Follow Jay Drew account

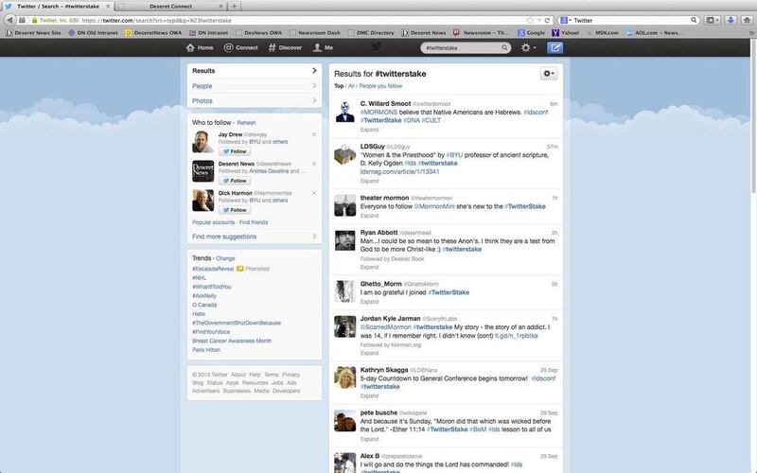point(234,151)
